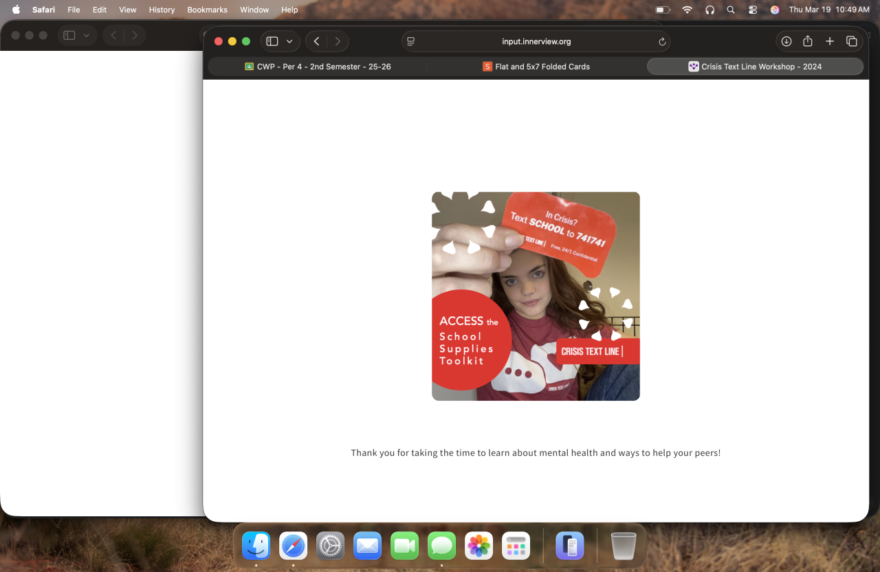Screen dimensions: 880x572
Task: Switch to the Flat and 5x7 Folded Cards tab
Action: click(536, 67)
